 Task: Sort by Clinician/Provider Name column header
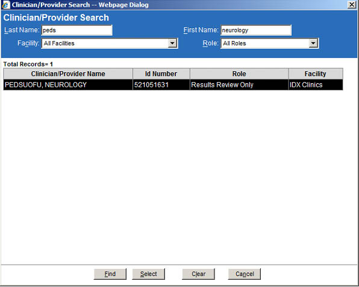pyautogui.click(x=68, y=74)
